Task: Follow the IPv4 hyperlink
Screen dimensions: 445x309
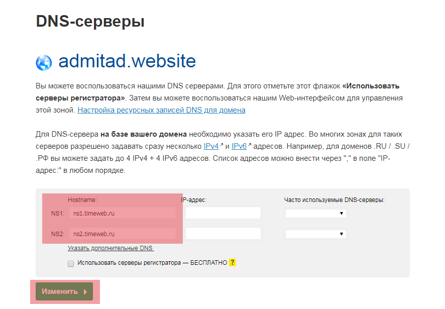Action: coord(211,146)
